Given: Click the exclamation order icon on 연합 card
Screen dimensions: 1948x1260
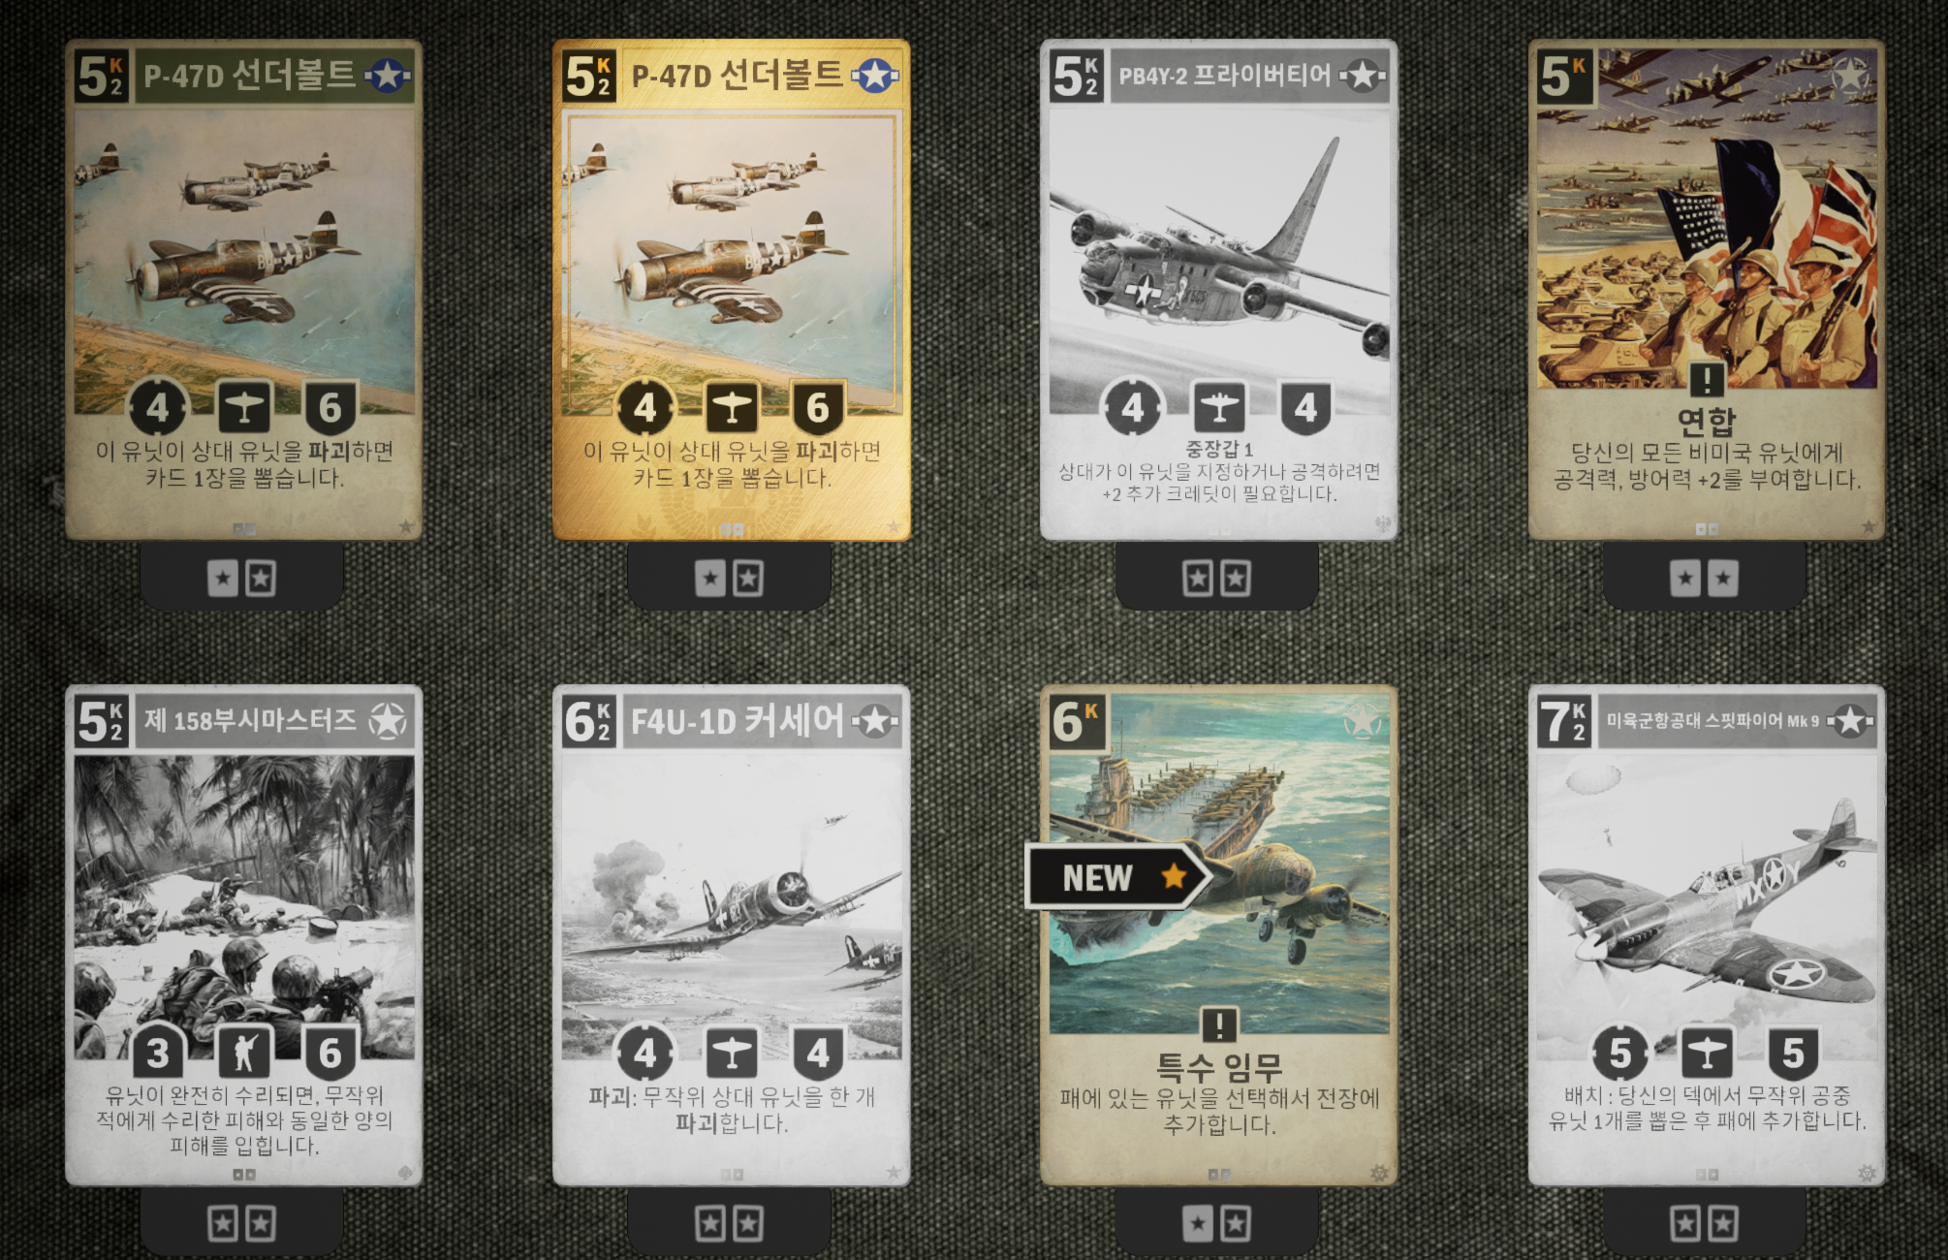Looking at the screenshot, I should pyautogui.click(x=1706, y=379).
